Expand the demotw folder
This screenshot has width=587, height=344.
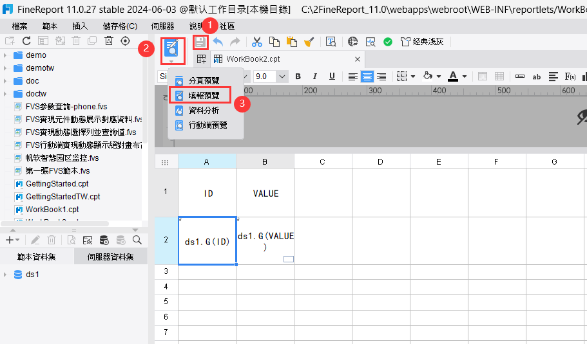coord(5,68)
